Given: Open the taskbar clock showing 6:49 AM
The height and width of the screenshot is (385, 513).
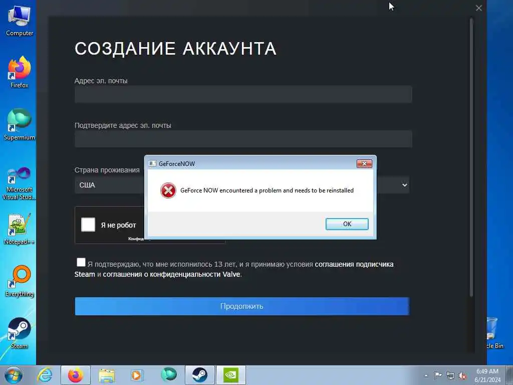Looking at the screenshot, I should coord(487,375).
